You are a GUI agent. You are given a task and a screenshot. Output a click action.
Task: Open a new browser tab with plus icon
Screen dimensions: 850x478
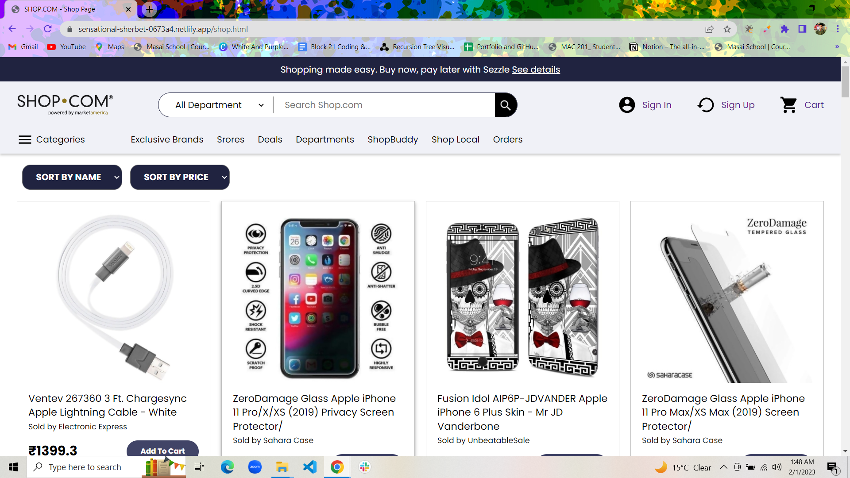coord(150,9)
